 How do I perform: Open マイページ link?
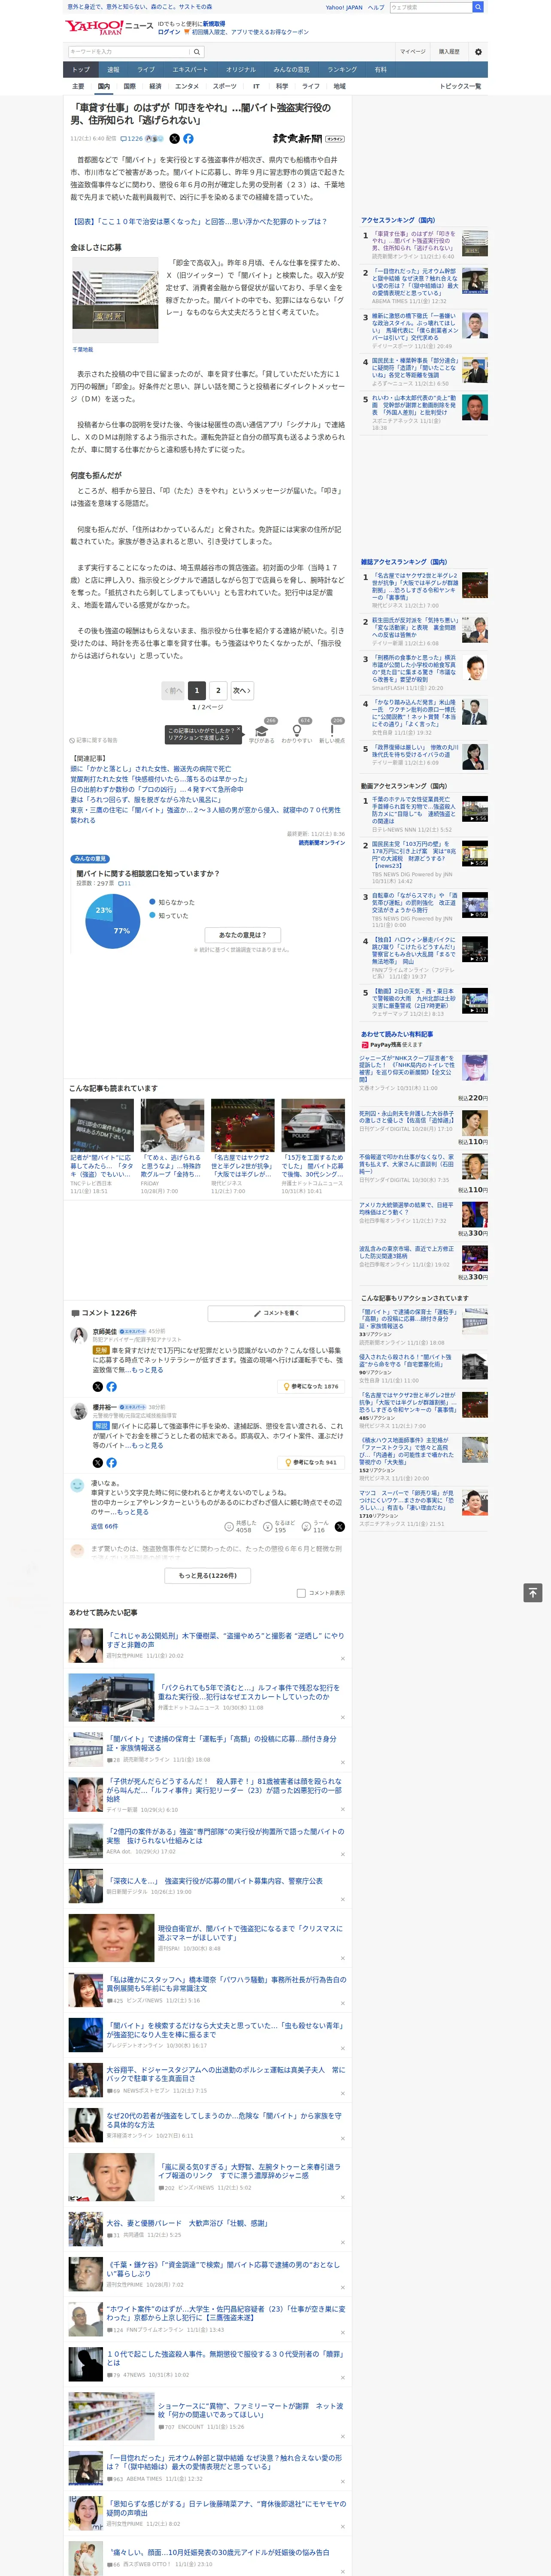412,51
